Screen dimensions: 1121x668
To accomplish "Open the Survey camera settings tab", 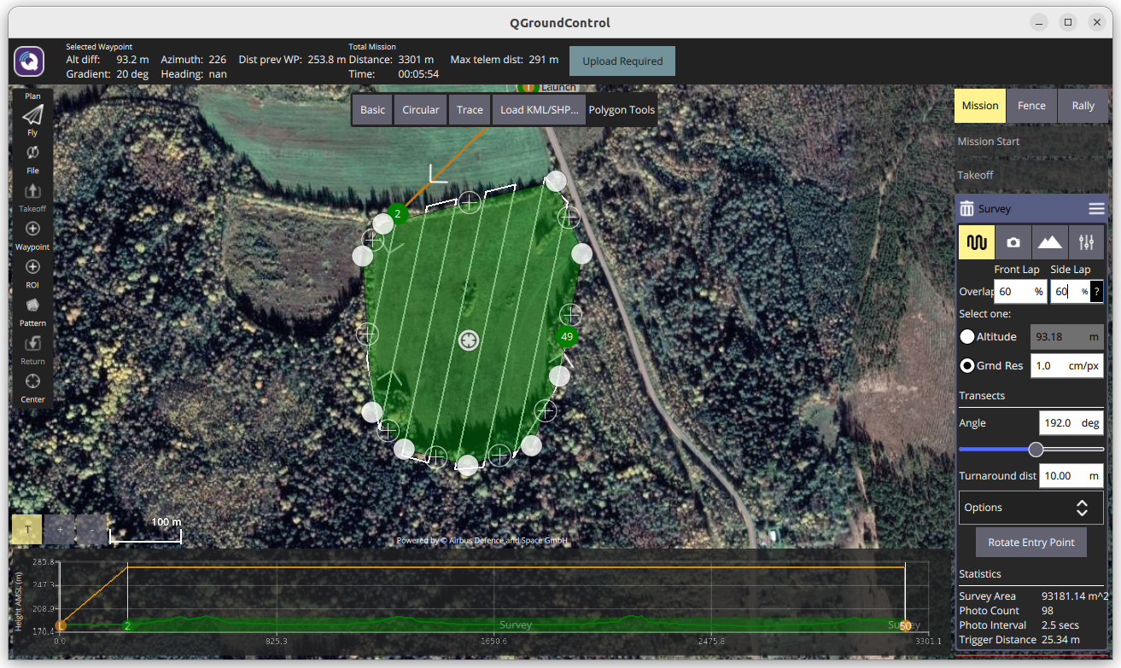I will click(1013, 243).
